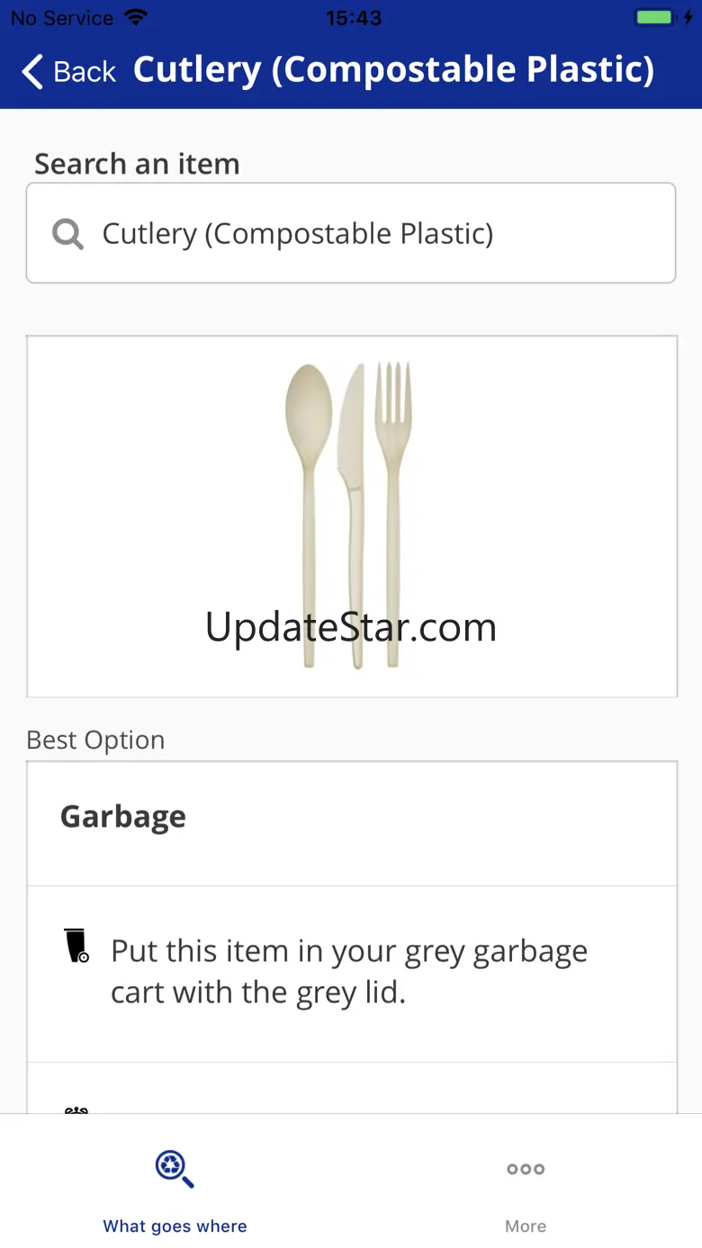Focus the Search an item field
This screenshot has width=702, height=1248.
click(351, 233)
